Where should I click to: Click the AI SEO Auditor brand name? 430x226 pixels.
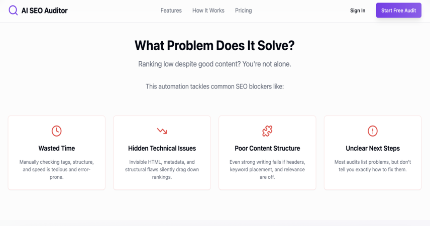pos(44,11)
